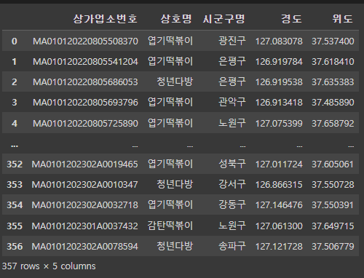Click longitude value 127.083078

pyautogui.click(x=279, y=41)
